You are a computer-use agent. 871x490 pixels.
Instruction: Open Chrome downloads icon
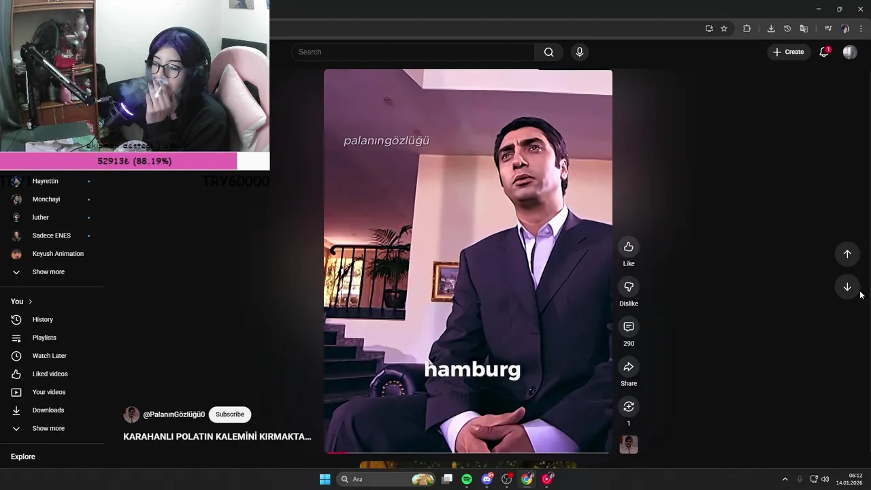[x=771, y=29]
